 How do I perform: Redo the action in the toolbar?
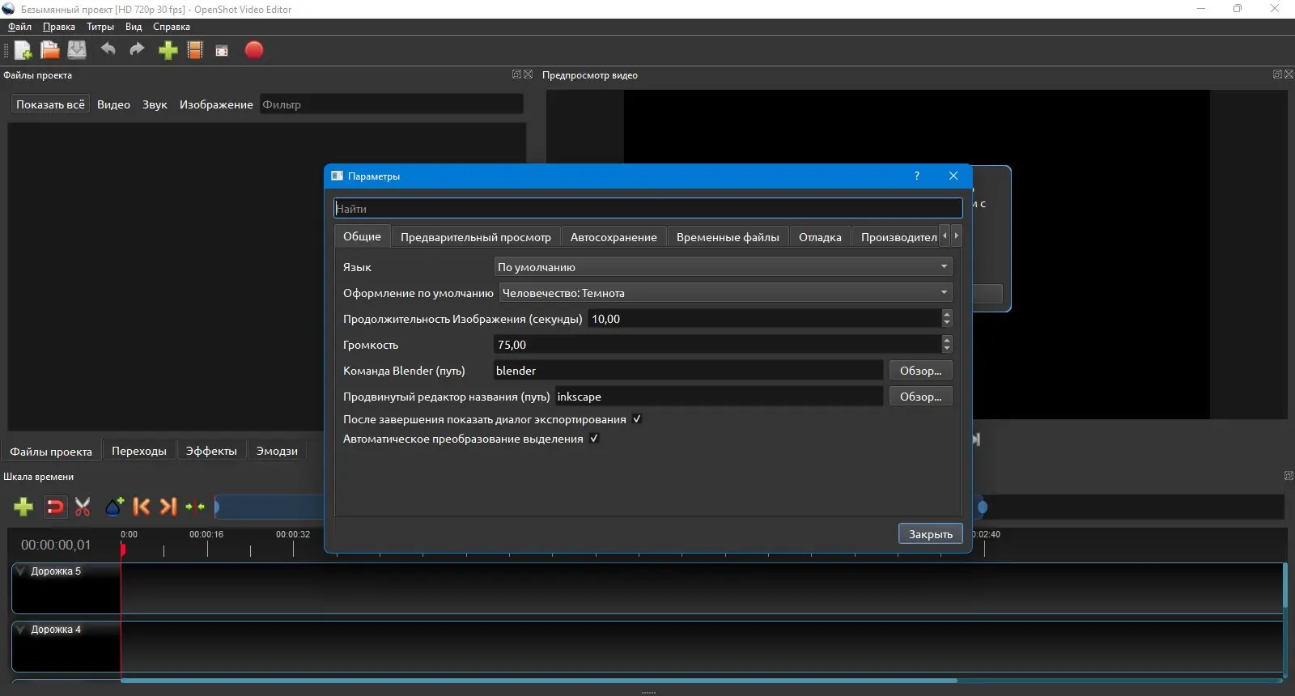pyautogui.click(x=137, y=49)
